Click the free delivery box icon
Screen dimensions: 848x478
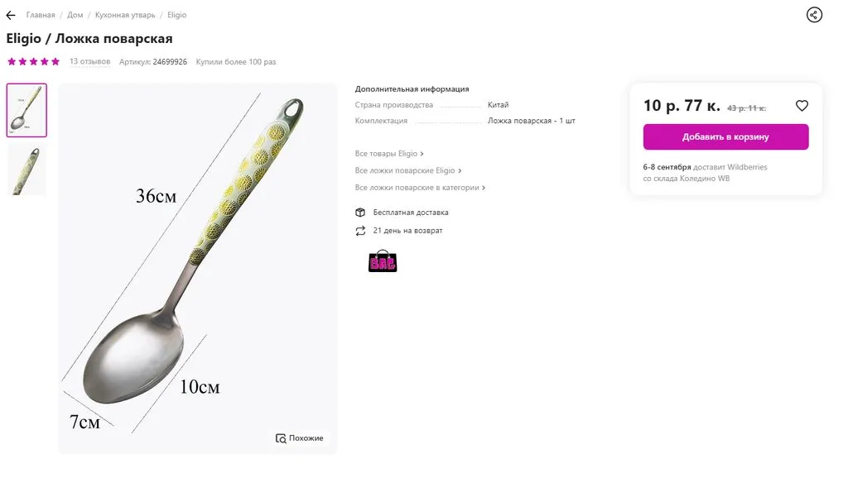(360, 213)
